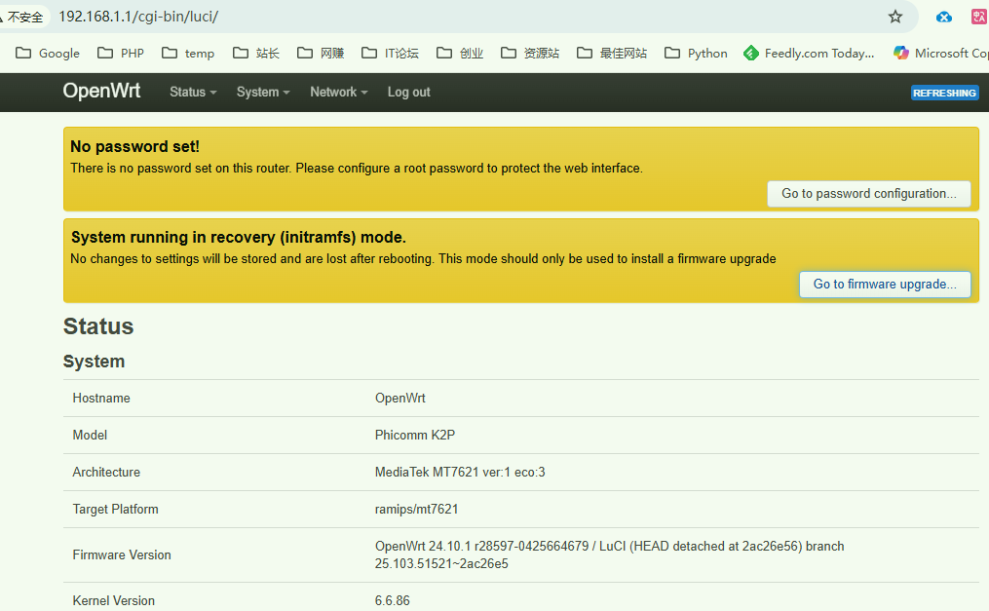Image resolution: width=989 pixels, height=611 pixels.
Task: Open the 资源站 bookmarks folder
Action: pos(530,53)
